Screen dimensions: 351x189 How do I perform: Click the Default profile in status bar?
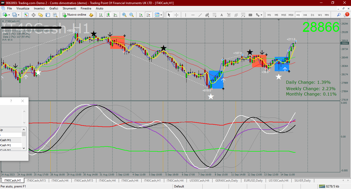[x=179, y=186]
